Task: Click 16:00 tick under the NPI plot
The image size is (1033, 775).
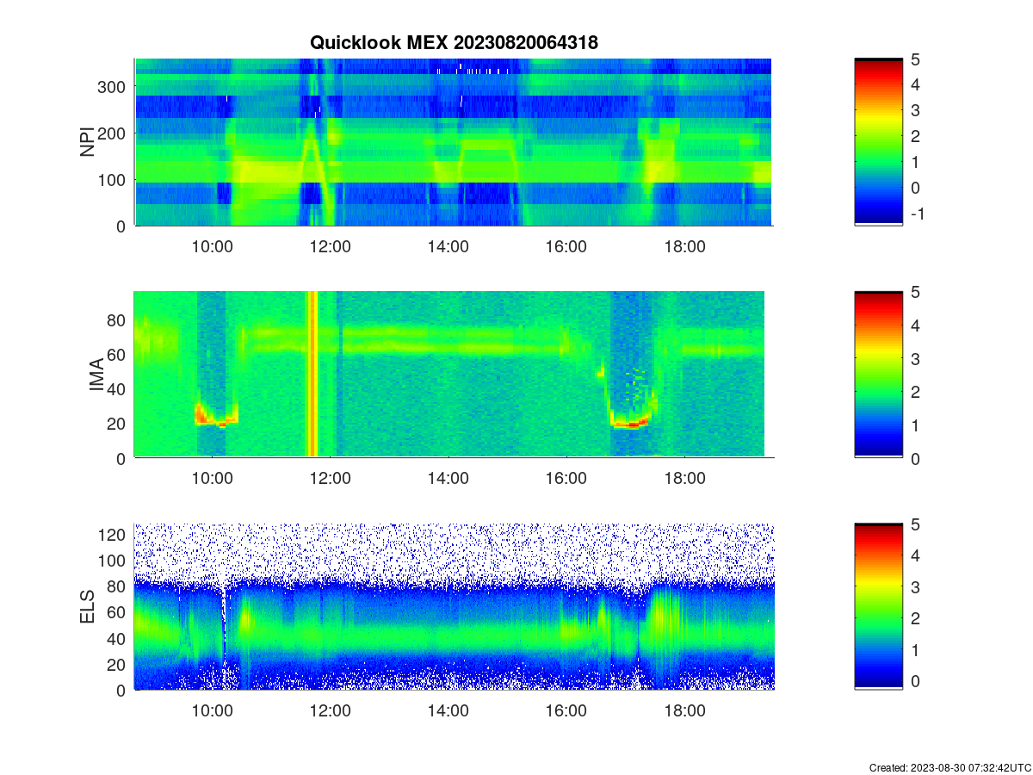Action: (x=566, y=246)
